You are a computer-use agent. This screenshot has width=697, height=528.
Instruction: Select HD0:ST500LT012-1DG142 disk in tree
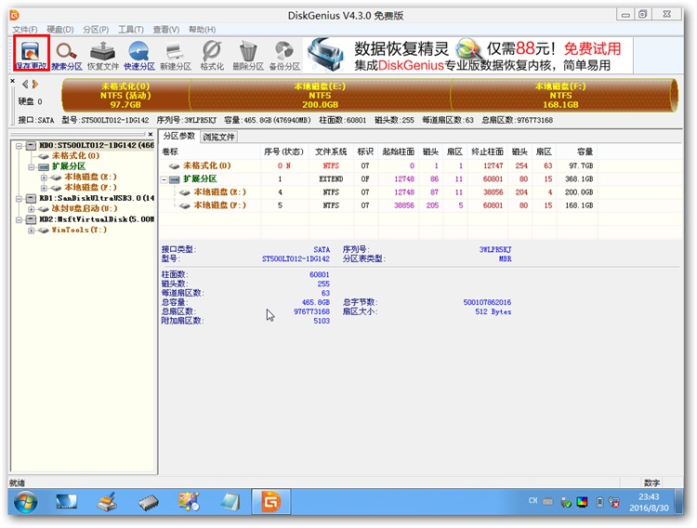coord(97,145)
